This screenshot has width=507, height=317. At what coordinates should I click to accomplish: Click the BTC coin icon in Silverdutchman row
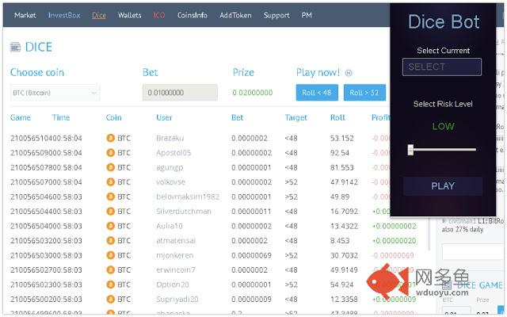click(111, 212)
